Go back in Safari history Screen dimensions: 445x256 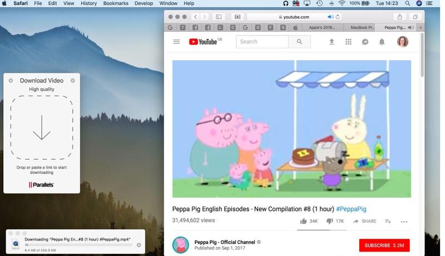click(195, 17)
